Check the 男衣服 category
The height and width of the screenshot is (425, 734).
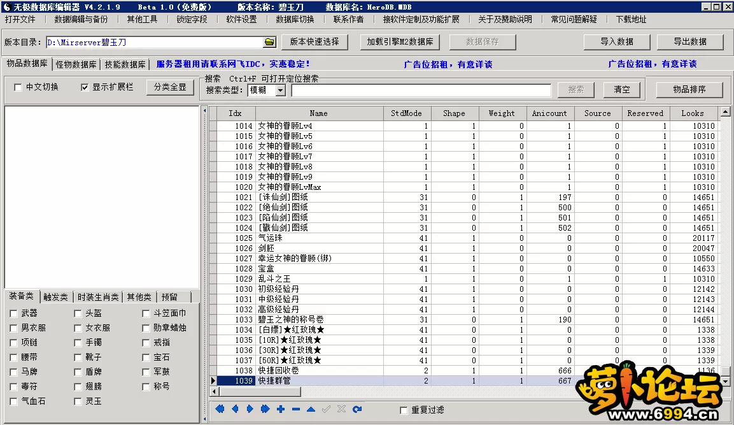click(13, 328)
